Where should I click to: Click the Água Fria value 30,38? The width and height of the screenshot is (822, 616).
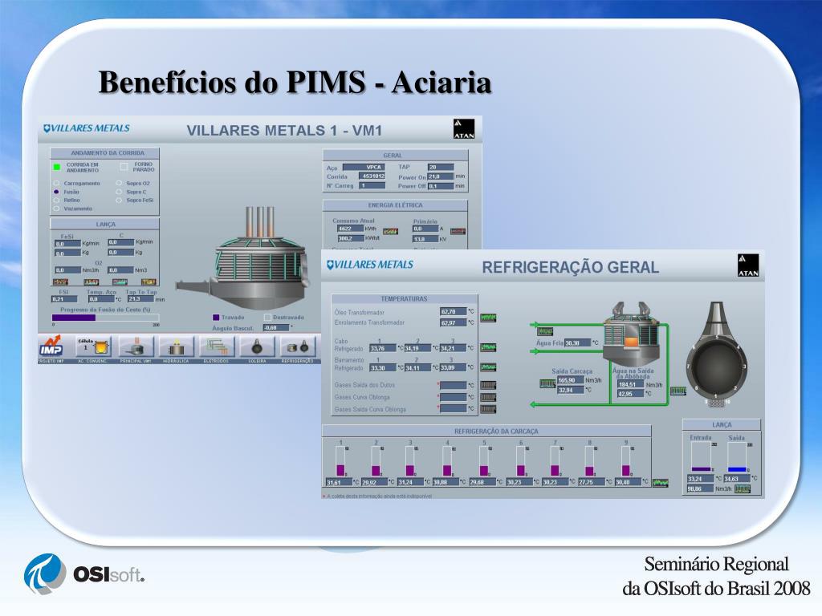577,343
